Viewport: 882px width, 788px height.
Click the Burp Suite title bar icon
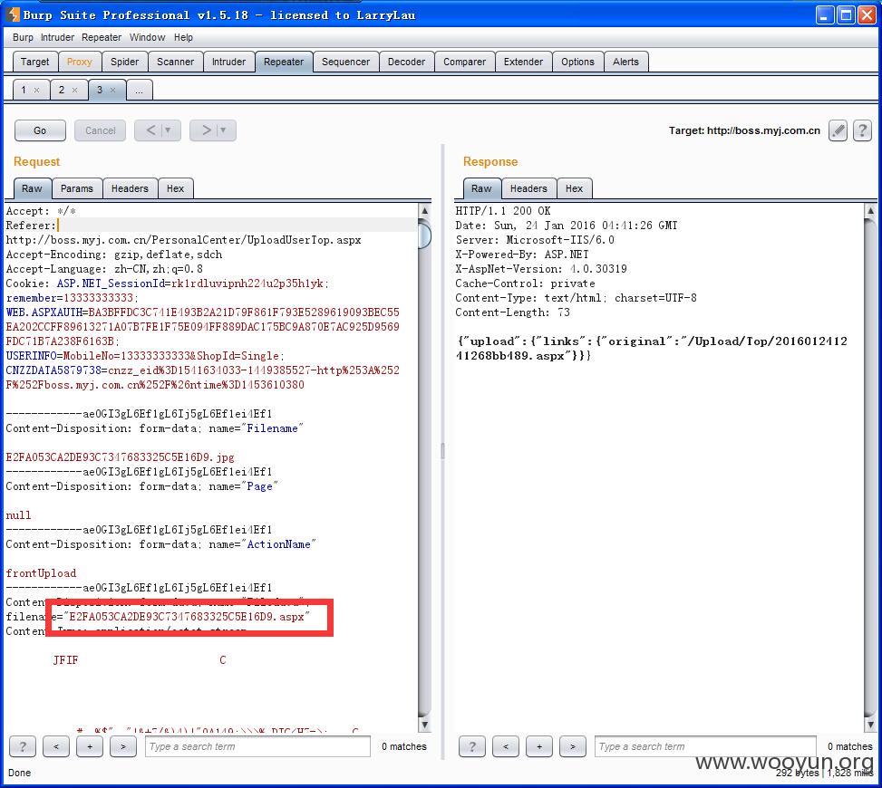coord(14,14)
